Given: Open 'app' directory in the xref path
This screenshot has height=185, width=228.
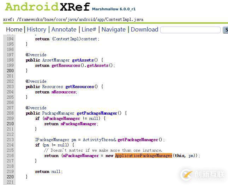Looking at the screenshot, I should coord(100,19).
